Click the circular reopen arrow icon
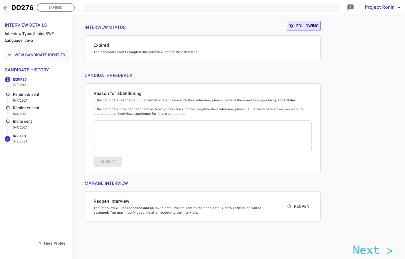The width and height of the screenshot is (405, 259). pyautogui.click(x=289, y=206)
